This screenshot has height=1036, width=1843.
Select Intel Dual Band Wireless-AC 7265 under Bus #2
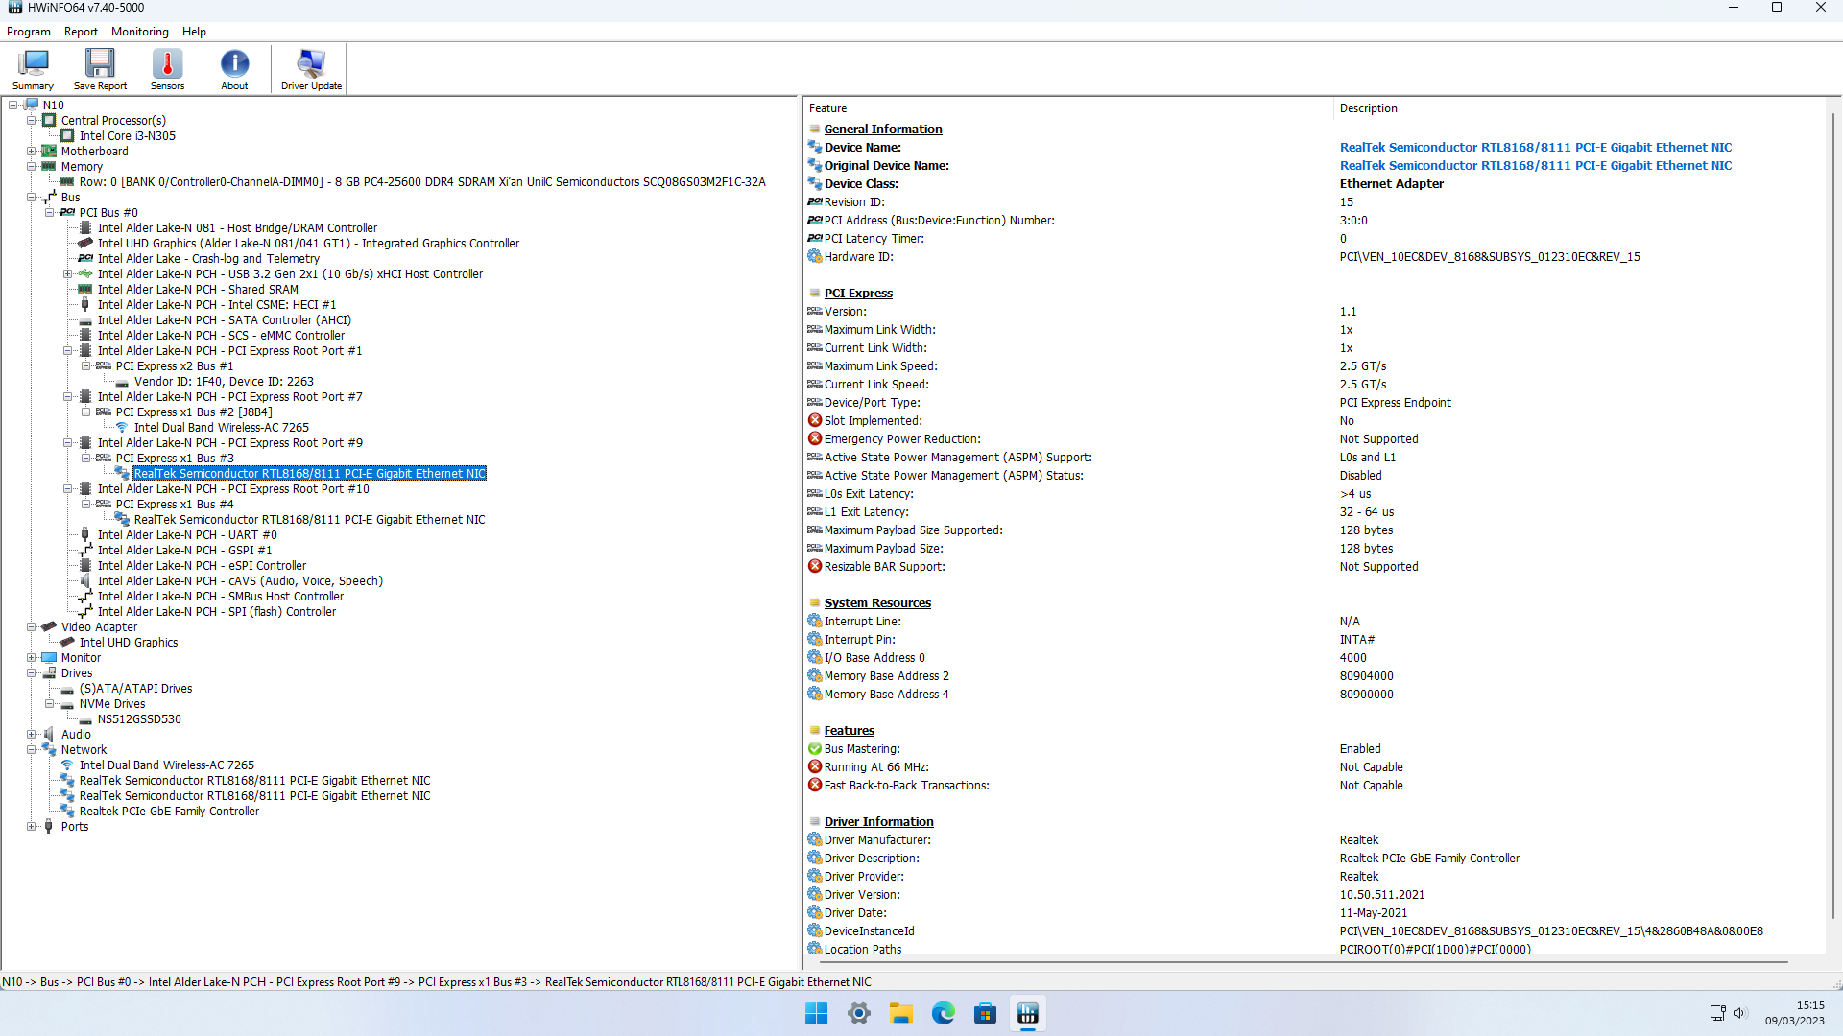(x=222, y=428)
